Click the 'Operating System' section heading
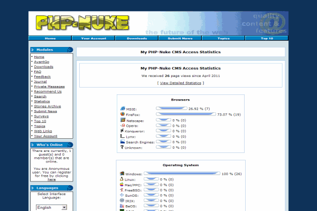The image size is (317, 211). [181, 165]
